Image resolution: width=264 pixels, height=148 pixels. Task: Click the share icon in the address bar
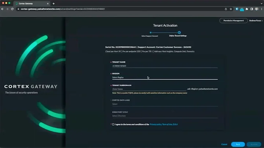[226, 9]
